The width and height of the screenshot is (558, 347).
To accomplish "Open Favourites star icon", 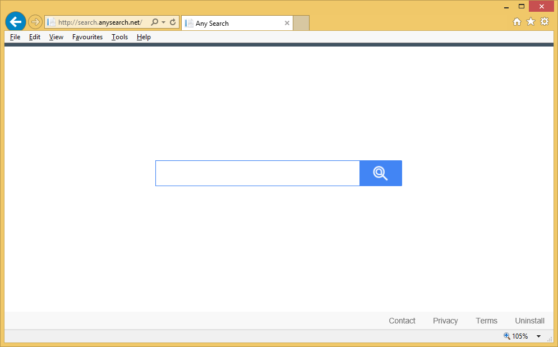I will (531, 22).
